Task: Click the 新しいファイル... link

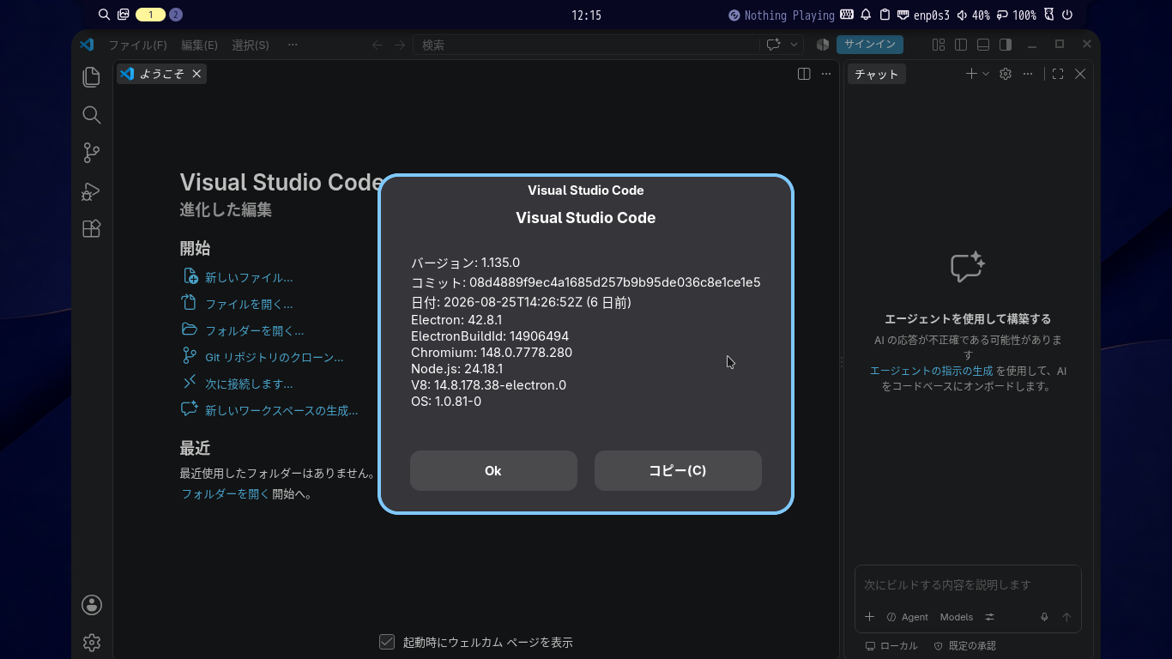Action: coord(249,278)
